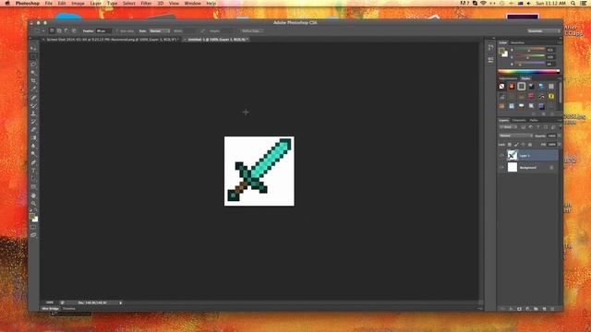The image size is (591, 332).
Task: Select the Lasso tool
Action: pos(33,65)
